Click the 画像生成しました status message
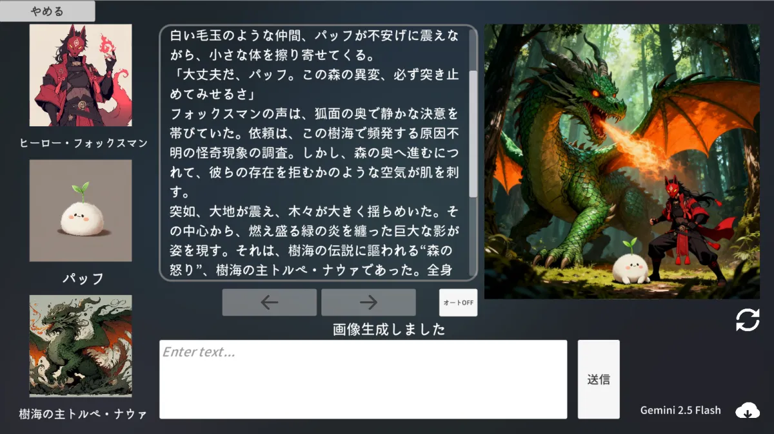This screenshot has height=434, width=774. coord(389,330)
